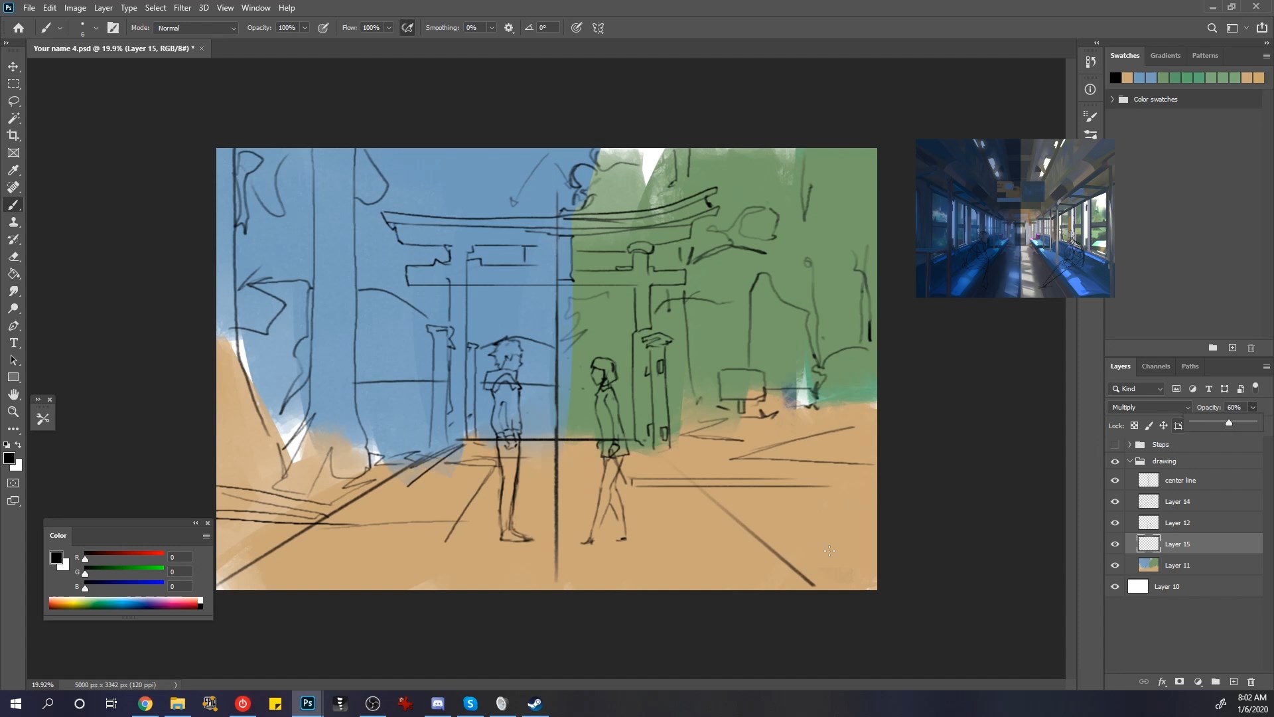
Task: Open the layer Opacity dropdown arrow
Action: pos(1253,407)
